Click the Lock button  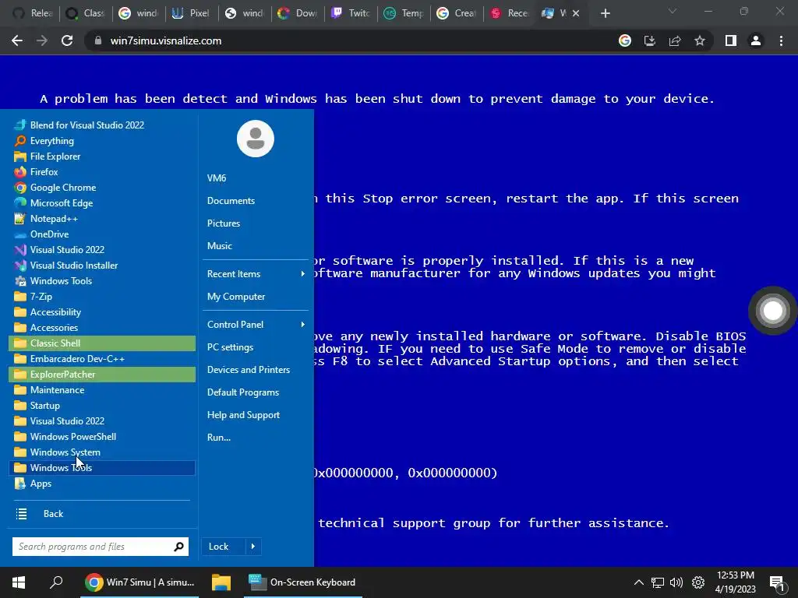click(x=224, y=547)
